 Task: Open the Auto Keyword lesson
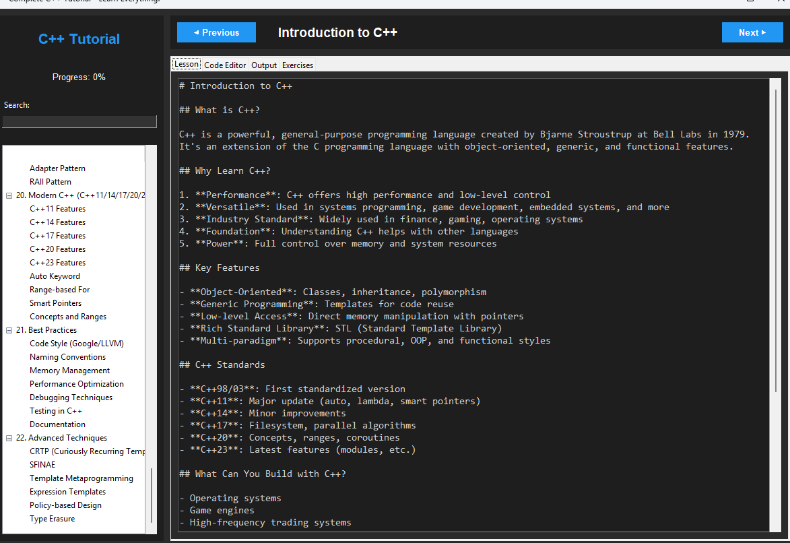55,276
